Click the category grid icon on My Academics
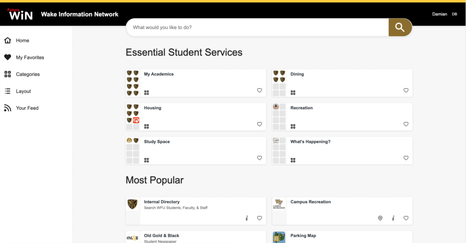 click(147, 93)
